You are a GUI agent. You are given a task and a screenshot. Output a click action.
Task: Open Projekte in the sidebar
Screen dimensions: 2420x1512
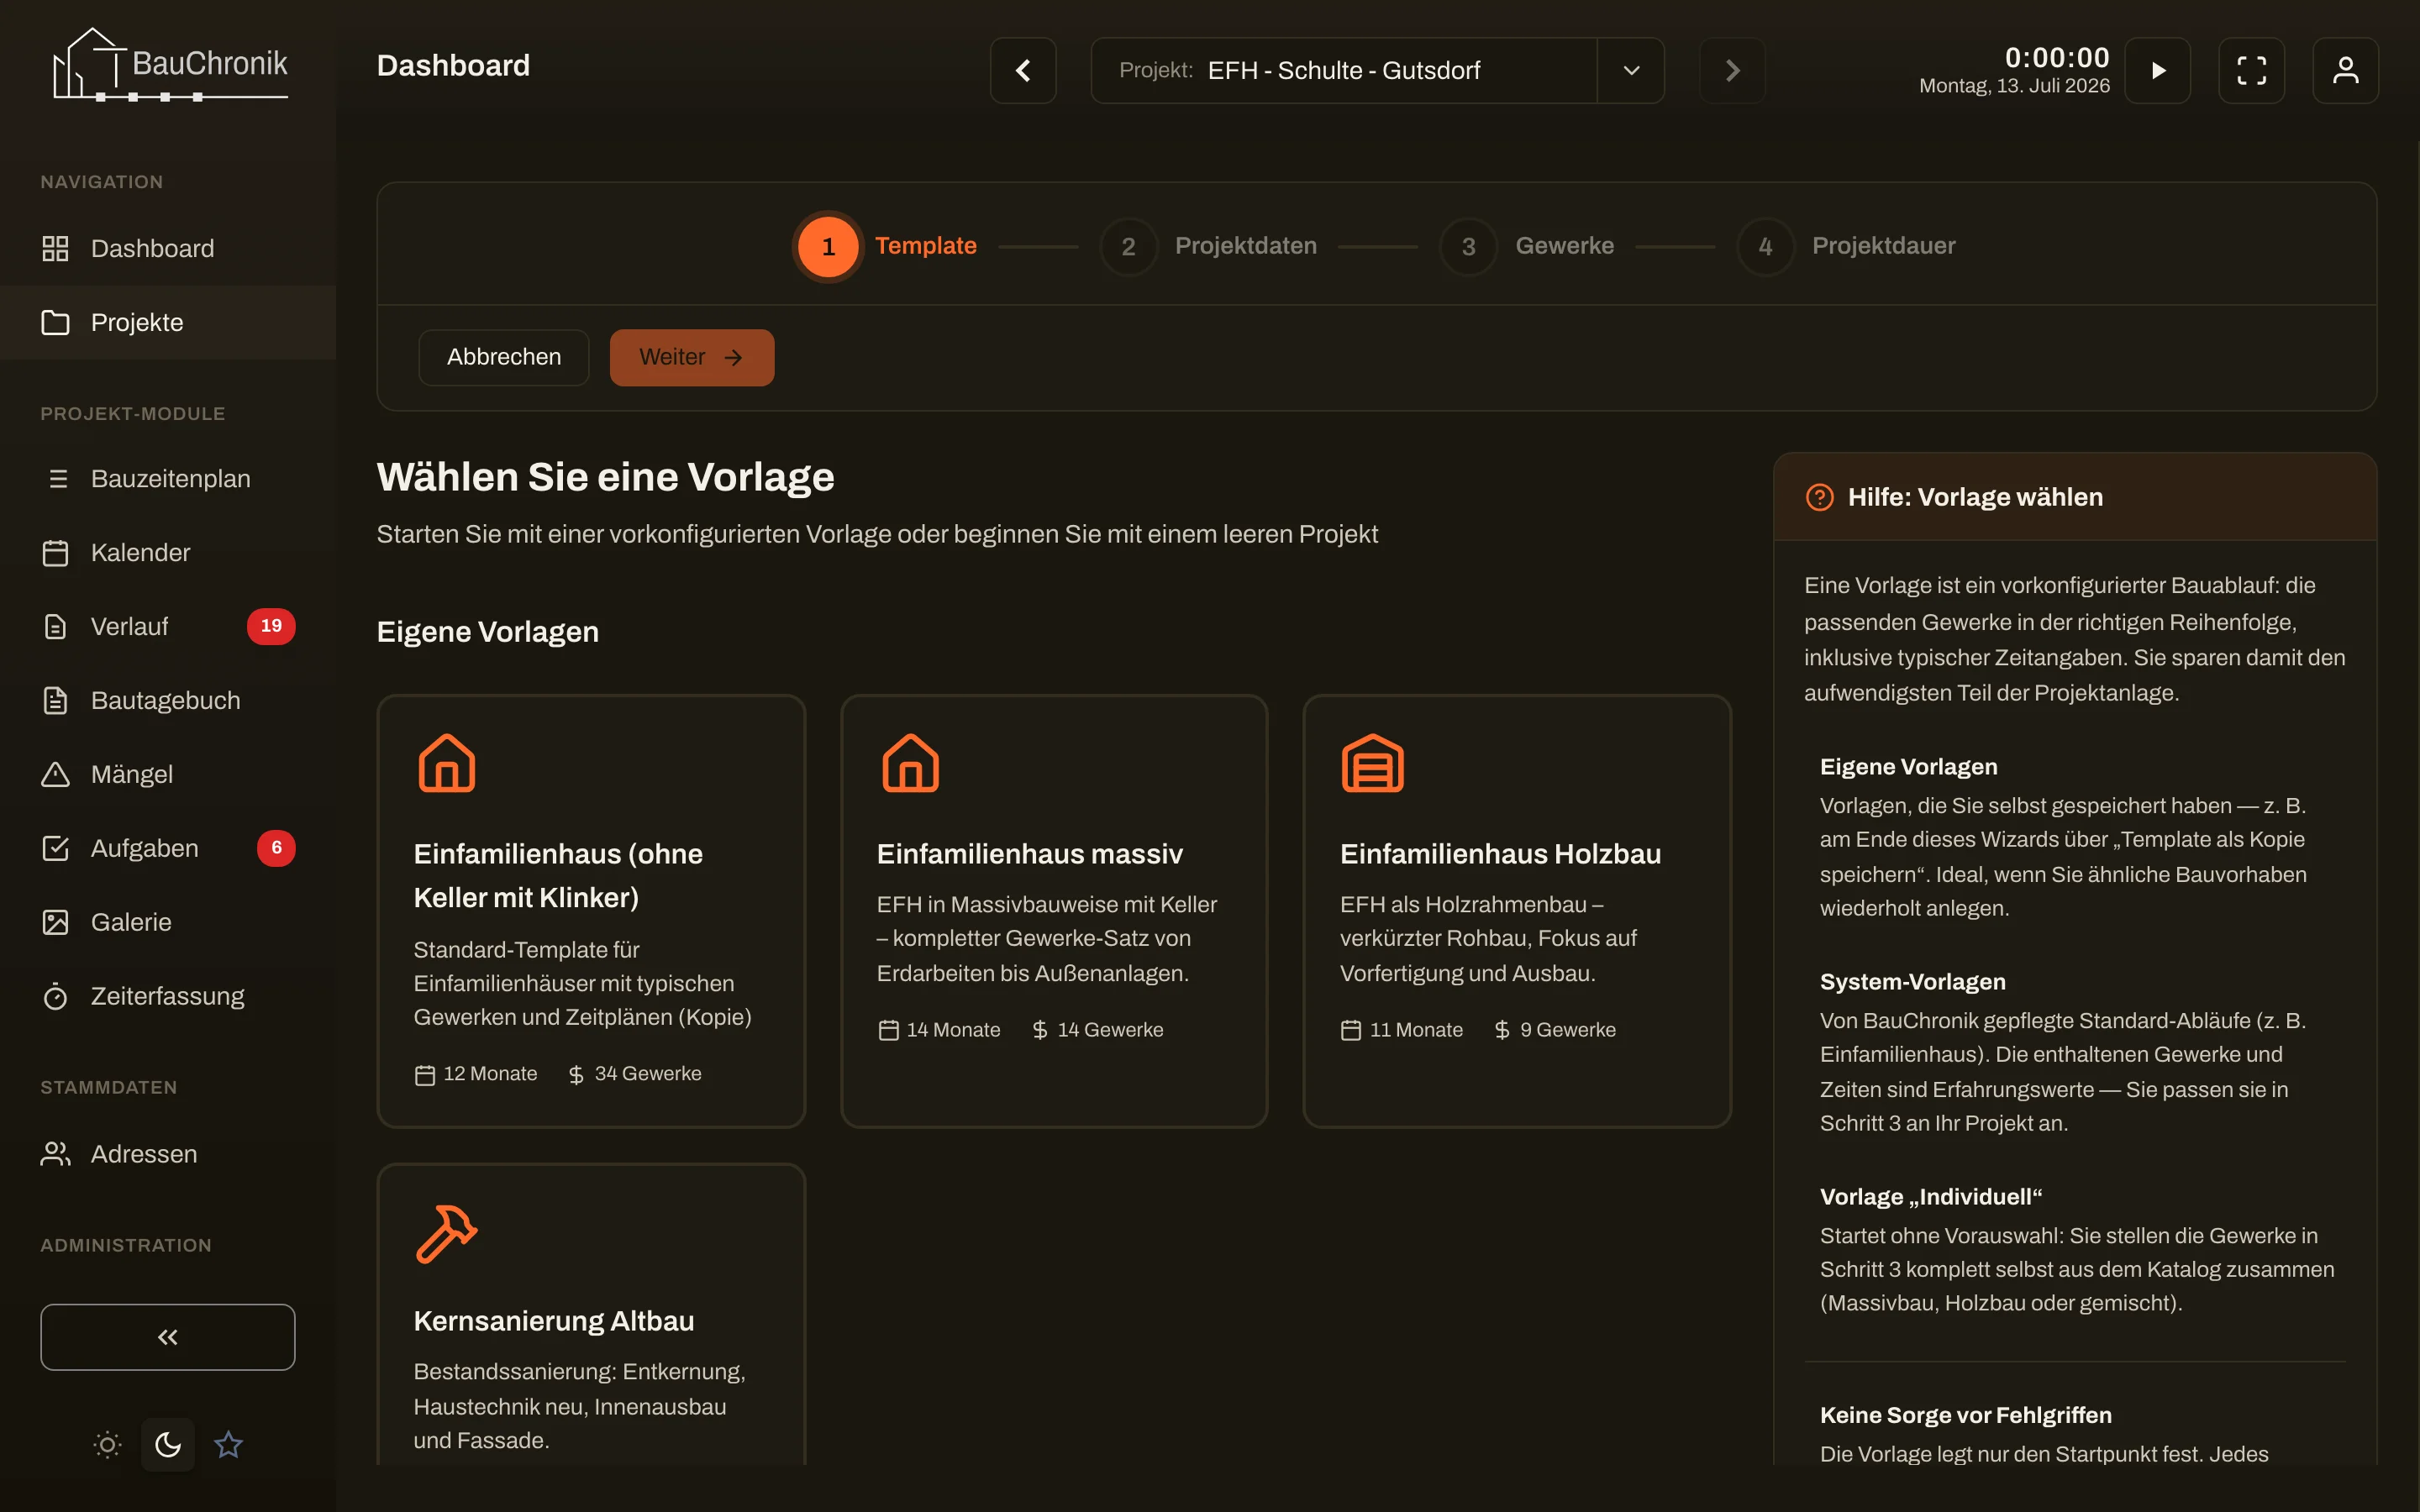click(168, 322)
